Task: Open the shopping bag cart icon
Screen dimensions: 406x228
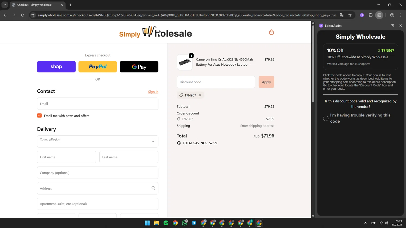Action: [271, 32]
